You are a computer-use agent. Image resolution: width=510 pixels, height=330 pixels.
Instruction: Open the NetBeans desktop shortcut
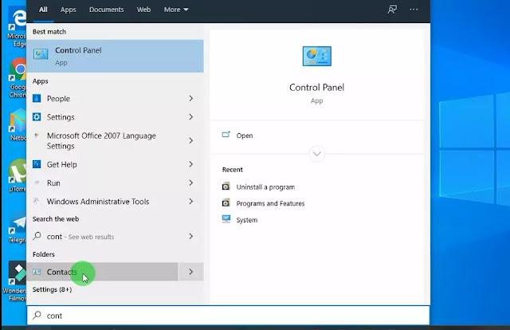pos(18,125)
